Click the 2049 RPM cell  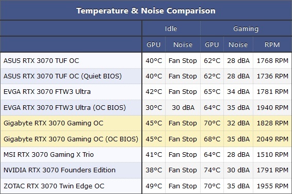272,139
